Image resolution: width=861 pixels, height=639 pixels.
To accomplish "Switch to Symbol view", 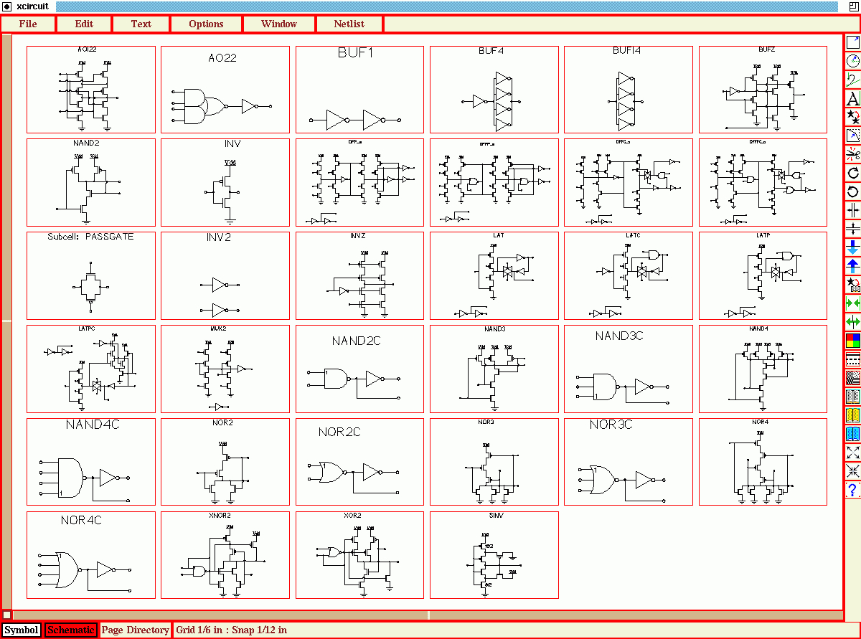I will [21, 630].
